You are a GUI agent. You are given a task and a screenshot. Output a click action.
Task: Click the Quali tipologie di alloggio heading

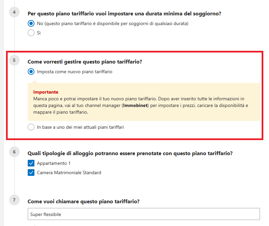130,153
